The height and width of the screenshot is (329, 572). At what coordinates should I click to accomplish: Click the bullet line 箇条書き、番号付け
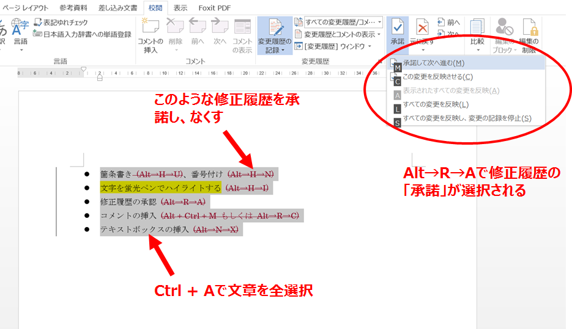(187, 175)
